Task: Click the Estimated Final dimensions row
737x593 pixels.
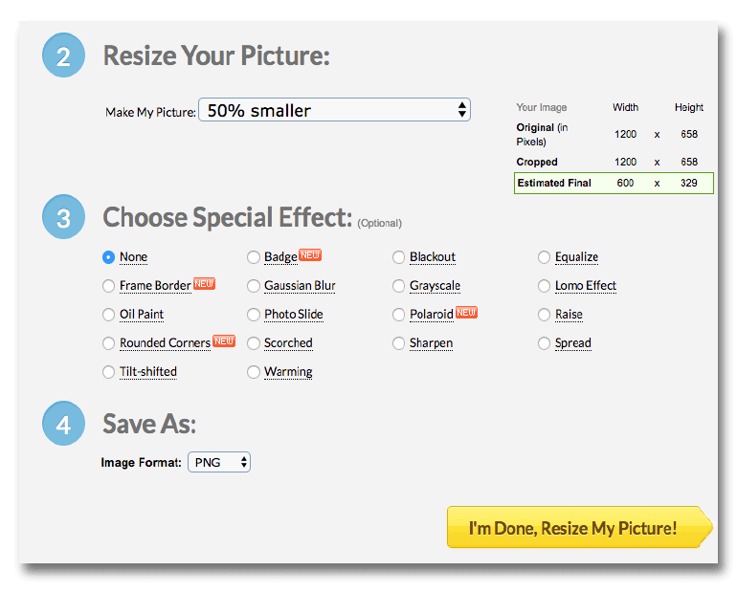Action: pyautogui.click(x=614, y=183)
